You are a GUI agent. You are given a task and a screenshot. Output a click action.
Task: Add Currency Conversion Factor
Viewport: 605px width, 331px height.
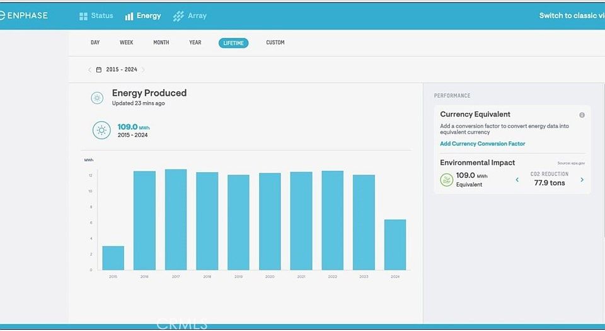482,144
